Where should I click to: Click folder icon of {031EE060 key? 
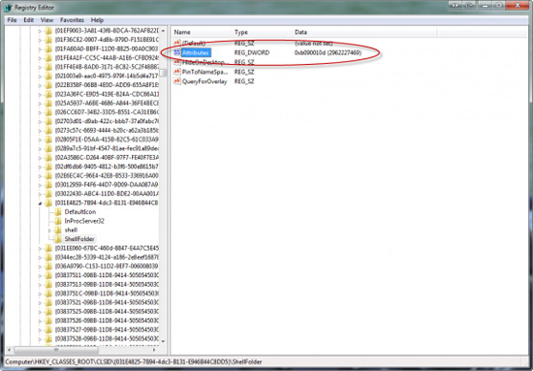click(48, 248)
